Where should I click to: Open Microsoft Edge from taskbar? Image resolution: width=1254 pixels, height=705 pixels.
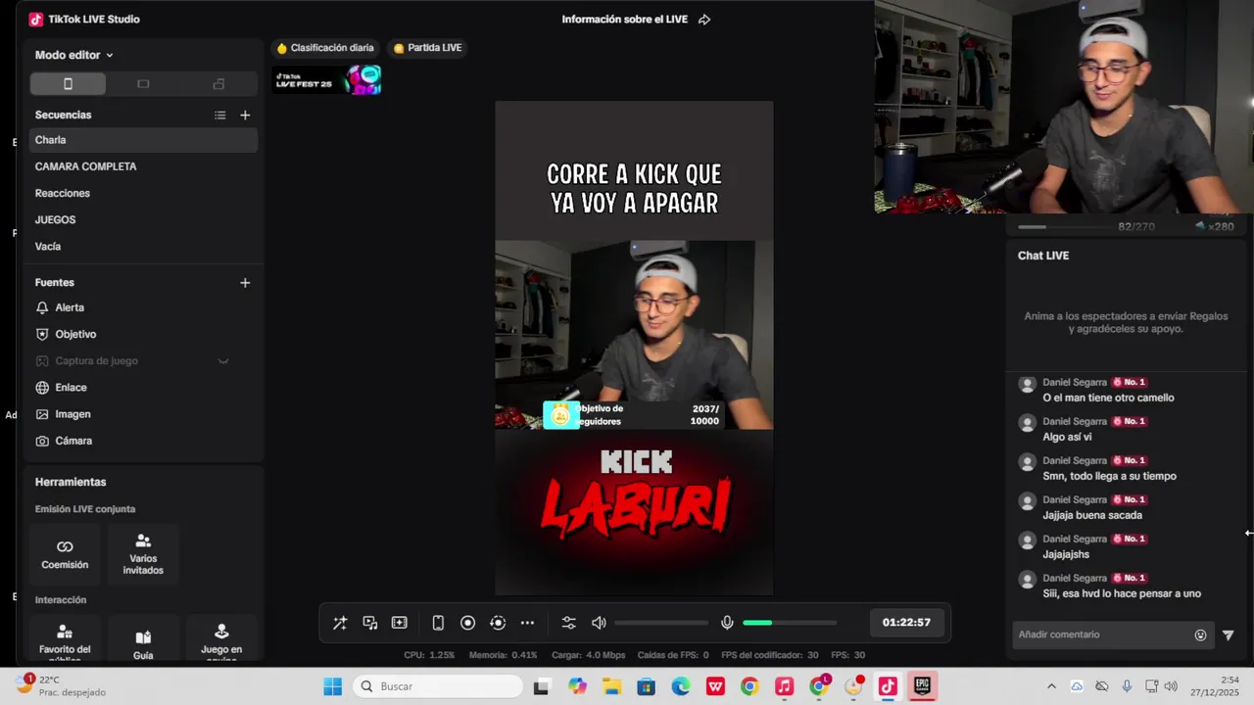tap(681, 686)
